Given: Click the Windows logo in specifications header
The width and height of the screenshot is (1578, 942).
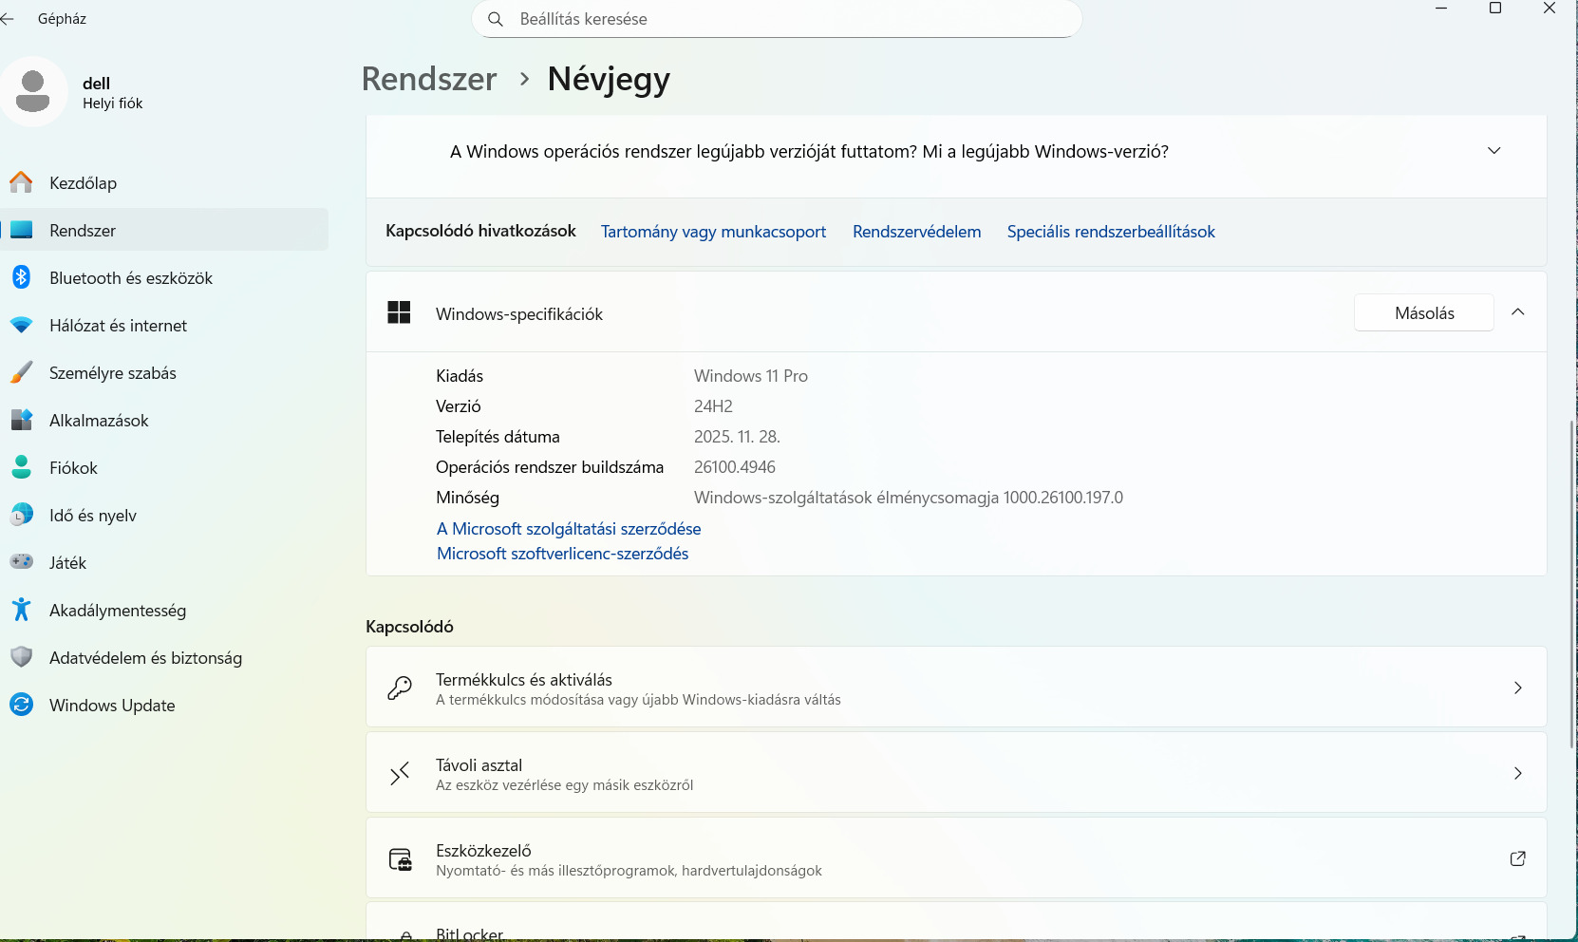Looking at the screenshot, I should 399,312.
